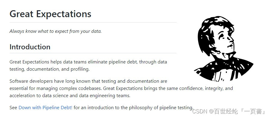Screen dimensions: 269x117
Task: Click the divider line under Introduction
Action: [93, 53]
